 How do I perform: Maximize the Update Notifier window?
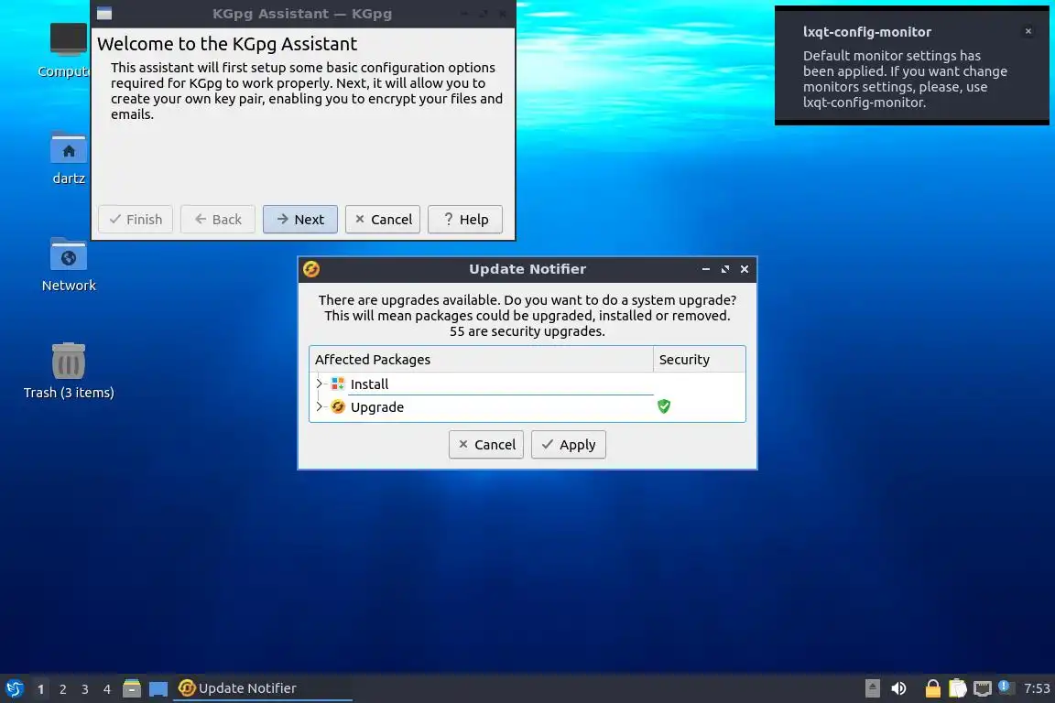(725, 269)
